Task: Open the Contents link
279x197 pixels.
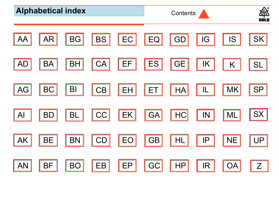Action: pyautogui.click(x=183, y=13)
